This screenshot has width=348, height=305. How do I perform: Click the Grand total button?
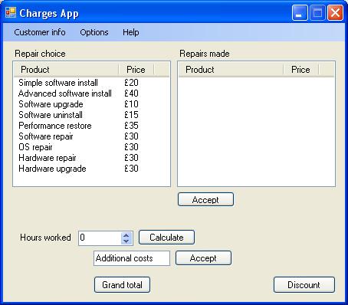coord(122,285)
